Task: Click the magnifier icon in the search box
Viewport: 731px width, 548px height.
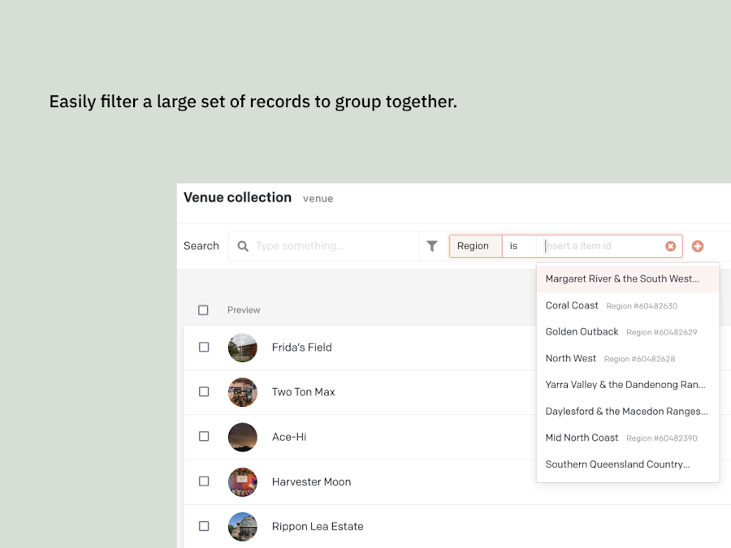Action: click(243, 246)
